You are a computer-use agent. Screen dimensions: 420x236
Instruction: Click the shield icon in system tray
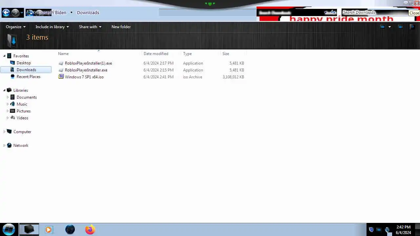[x=371, y=230]
